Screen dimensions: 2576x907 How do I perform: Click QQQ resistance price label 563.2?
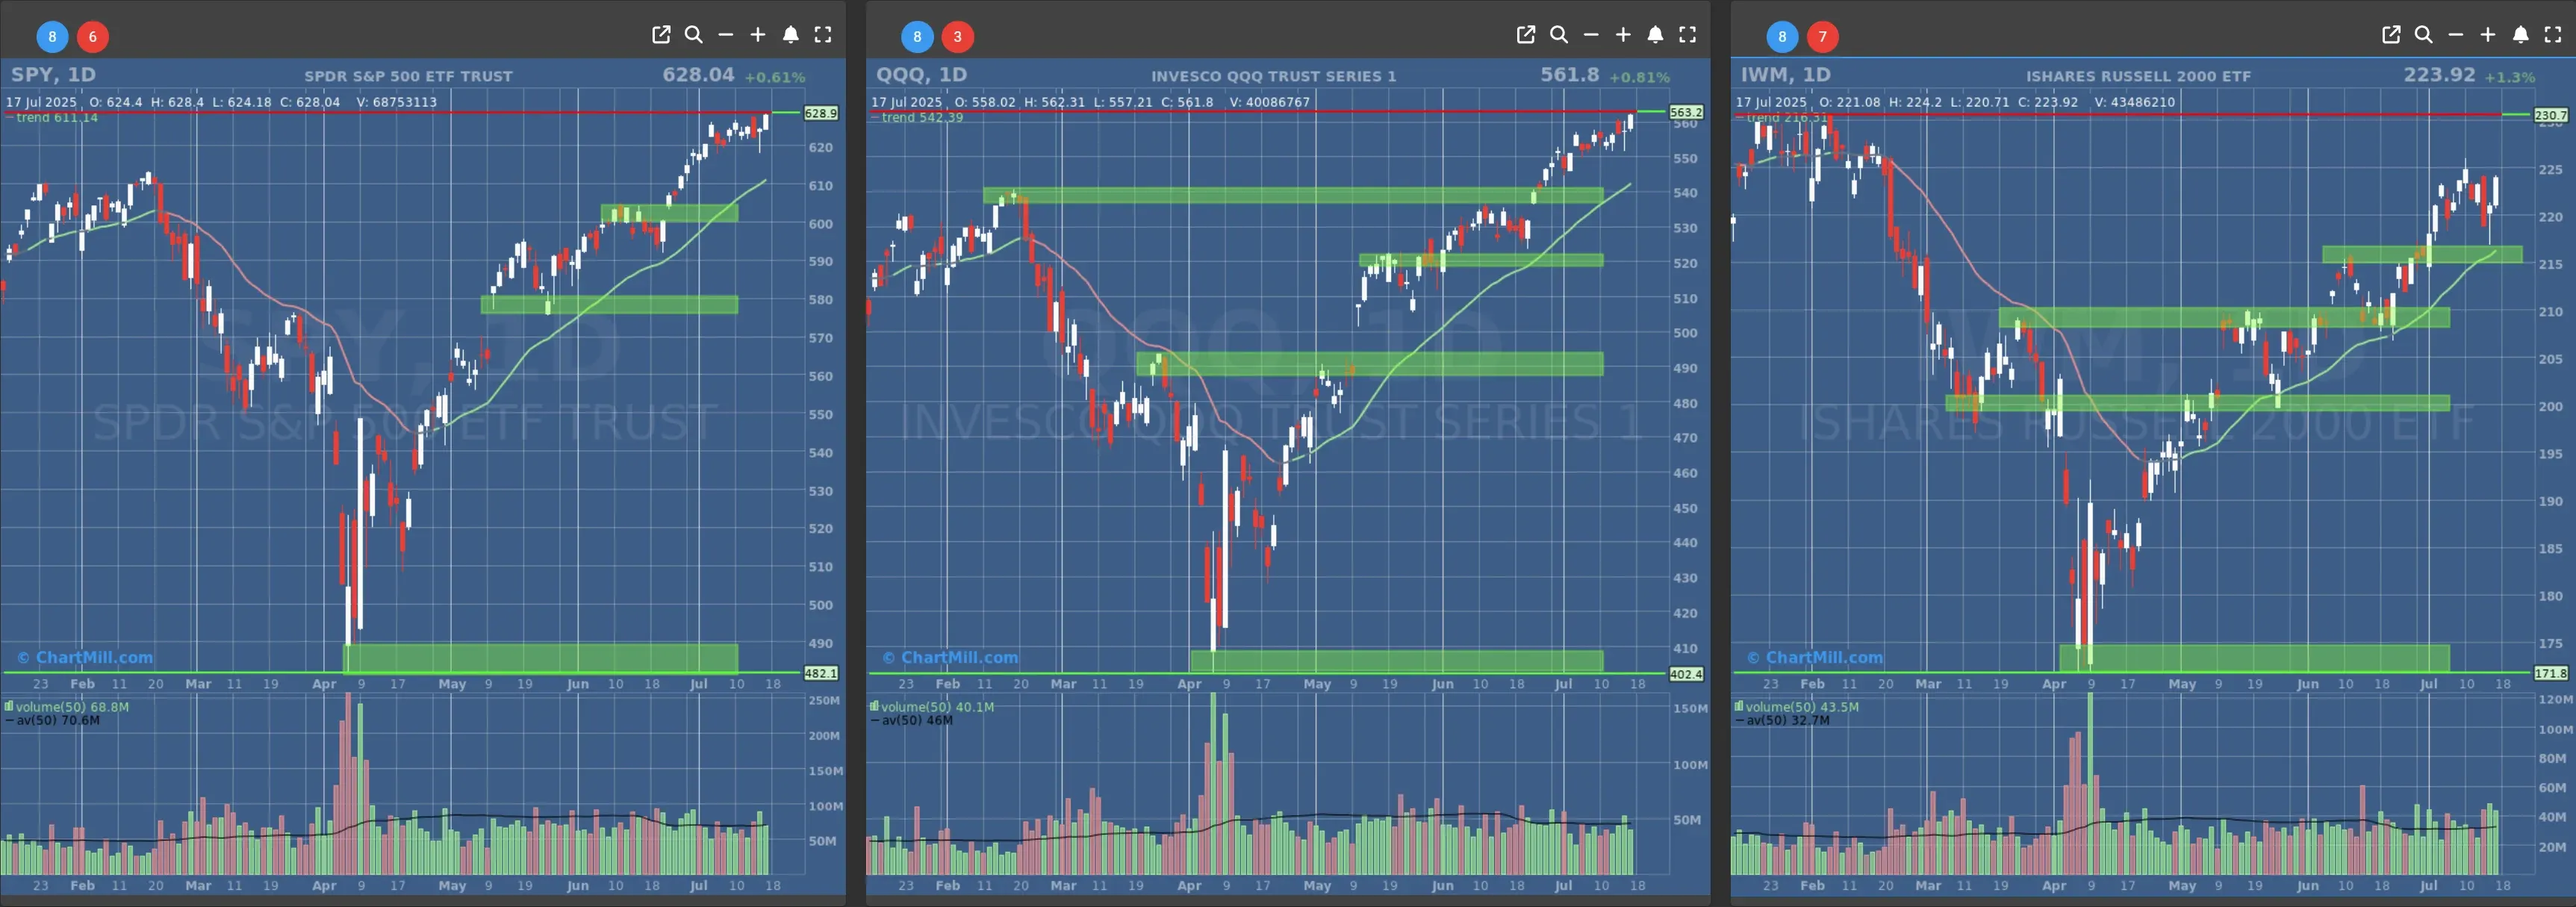(1686, 113)
